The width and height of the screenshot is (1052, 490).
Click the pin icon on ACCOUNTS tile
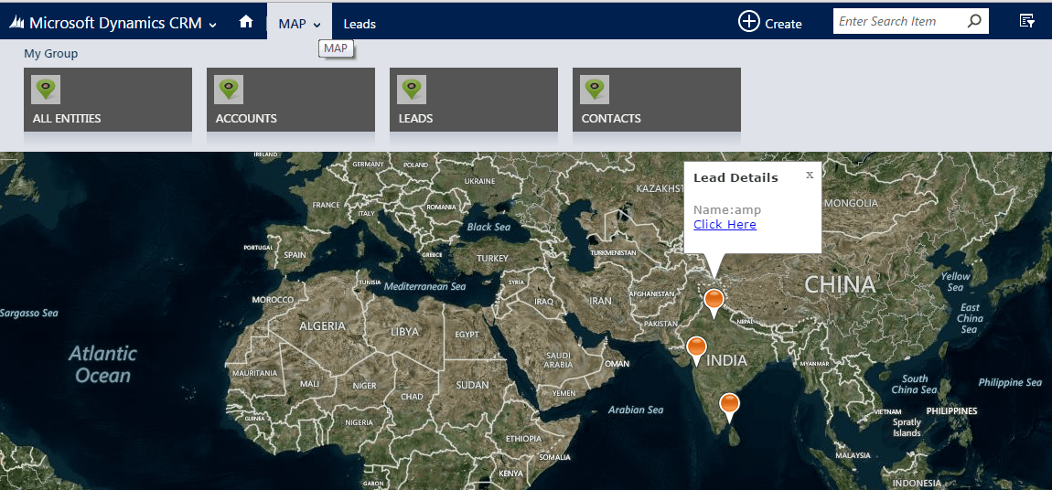pyautogui.click(x=229, y=90)
